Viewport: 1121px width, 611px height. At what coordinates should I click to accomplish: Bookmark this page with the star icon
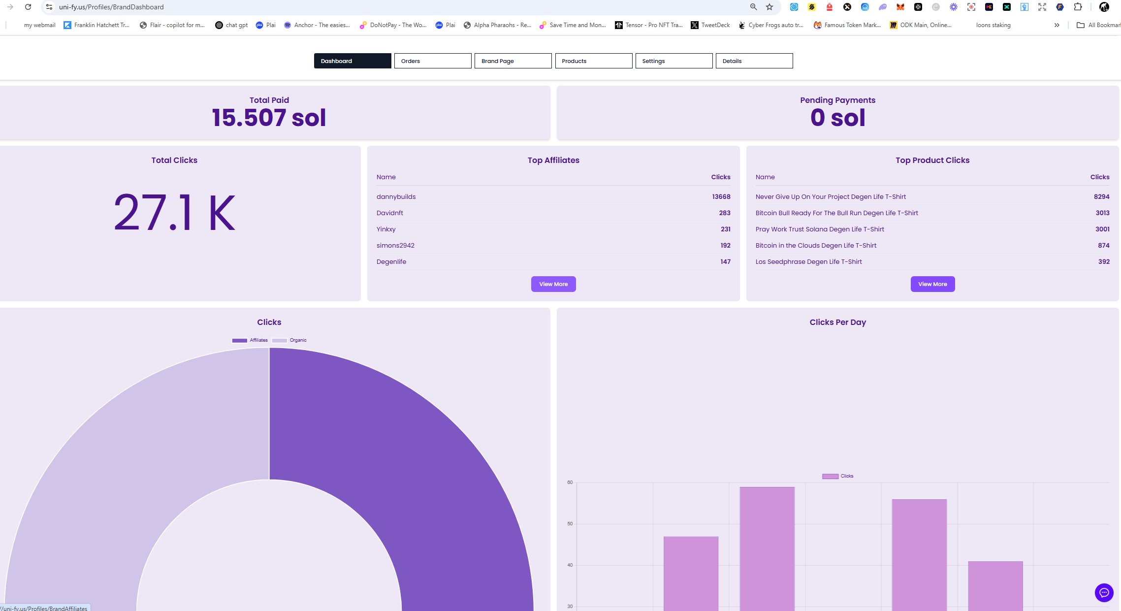(x=769, y=7)
